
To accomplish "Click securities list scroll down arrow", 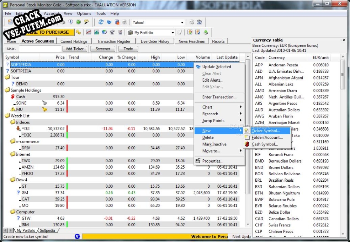I will click(x=248, y=224).
